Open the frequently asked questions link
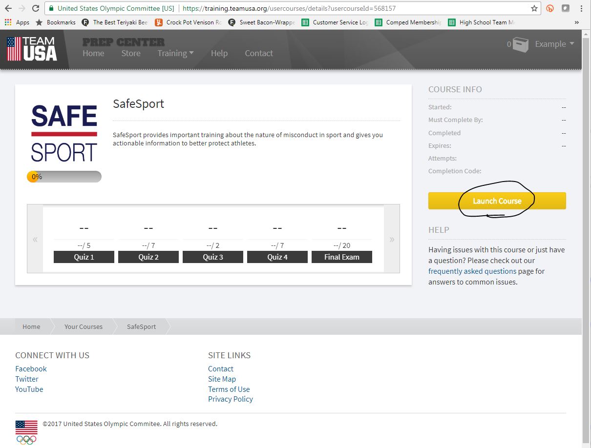The image size is (591, 448). 472,271
